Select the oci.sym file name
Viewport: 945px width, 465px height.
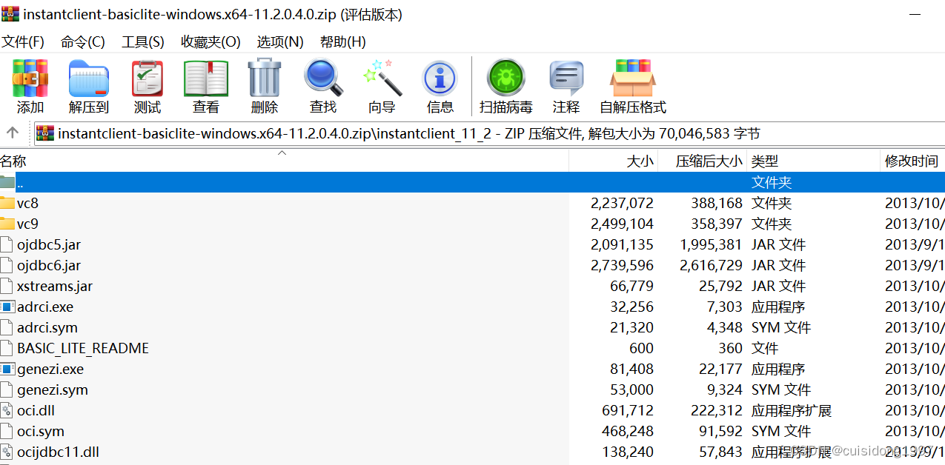pyautogui.click(x=41, y=431)
